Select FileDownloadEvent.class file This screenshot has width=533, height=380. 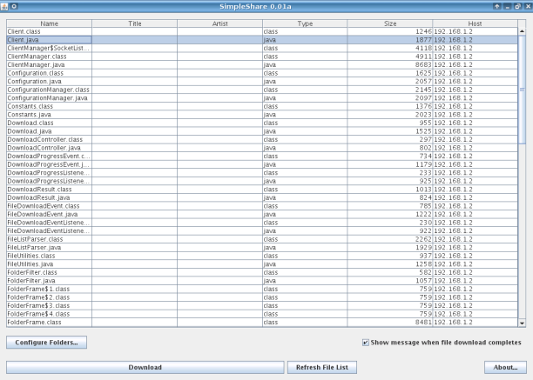point(44,206)
